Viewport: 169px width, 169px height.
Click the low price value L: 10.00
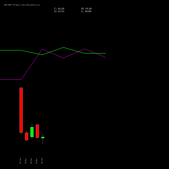86,11
